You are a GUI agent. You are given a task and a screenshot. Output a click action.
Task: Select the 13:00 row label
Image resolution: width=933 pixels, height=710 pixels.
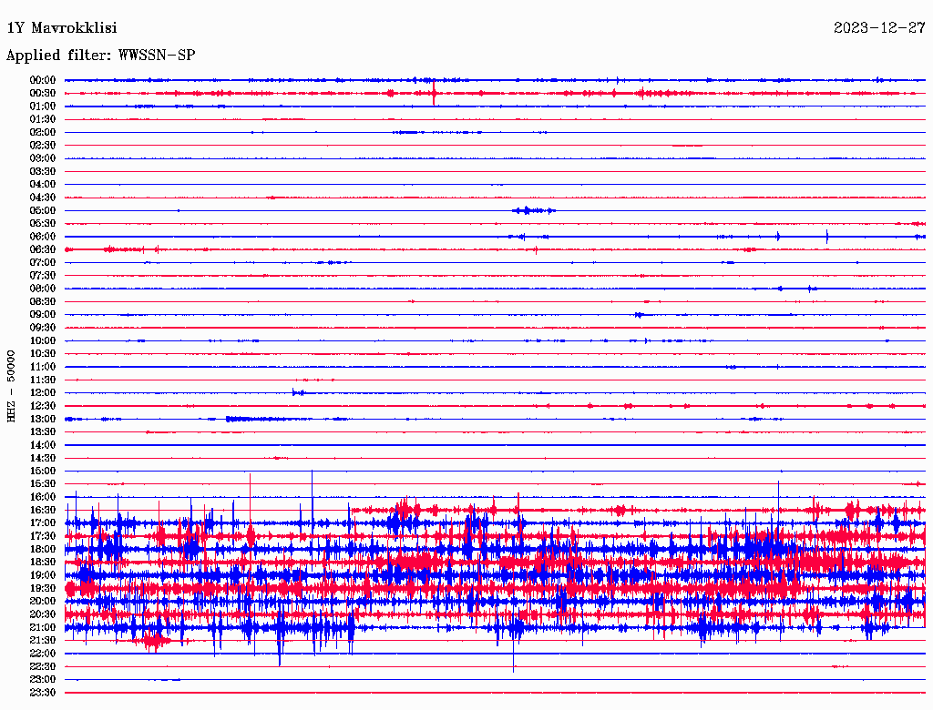coord(43,420)
